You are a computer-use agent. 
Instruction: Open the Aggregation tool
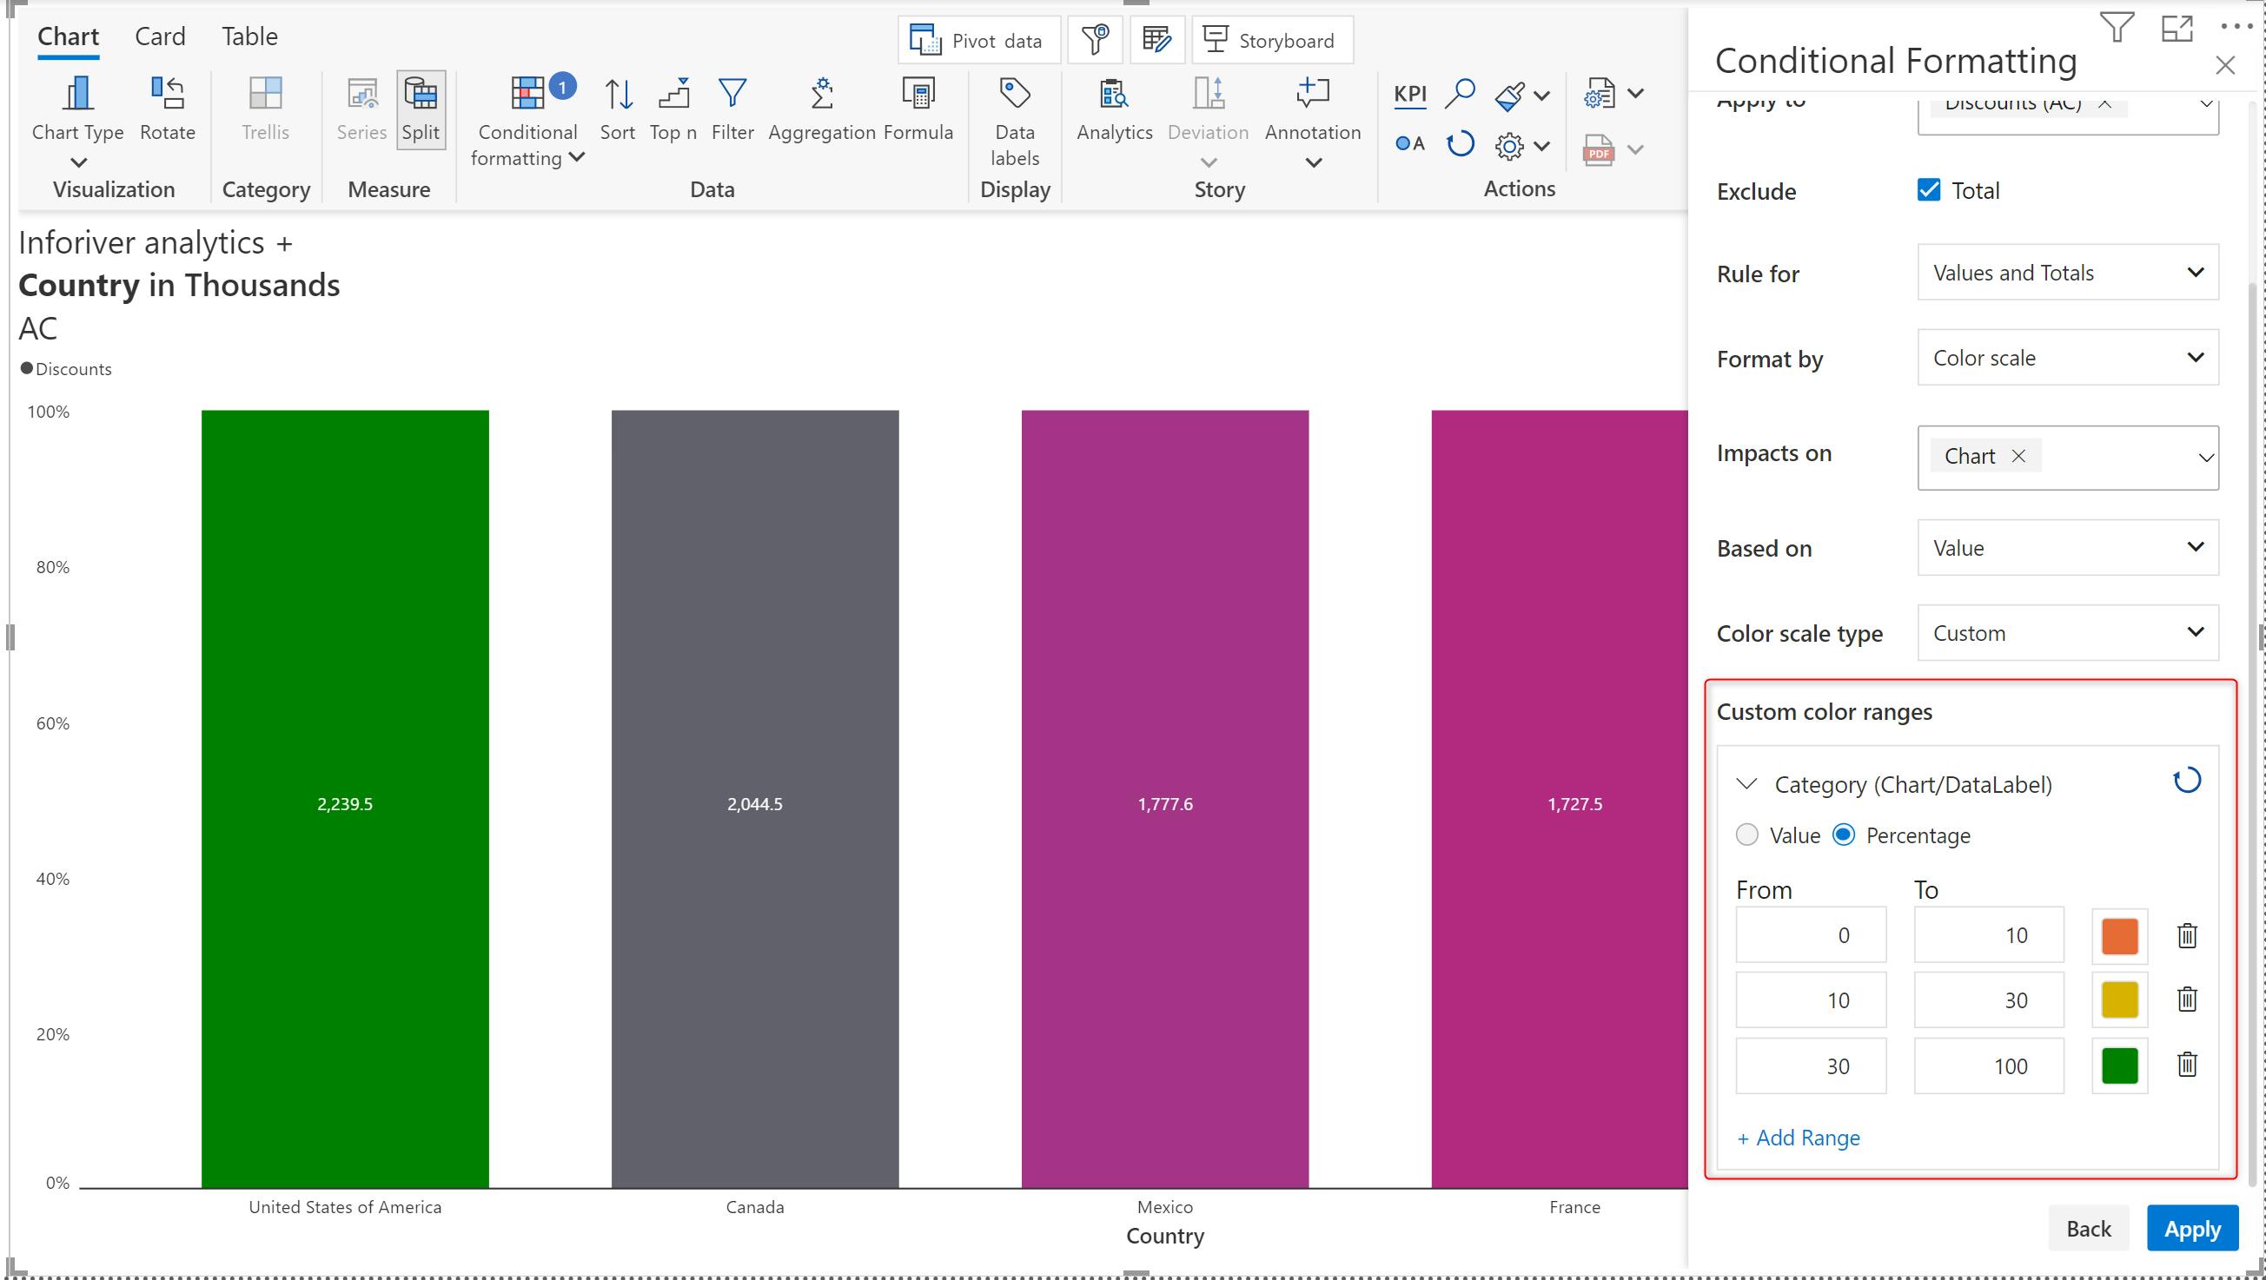(822, 94)
